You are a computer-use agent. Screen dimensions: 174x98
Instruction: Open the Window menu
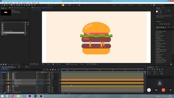point(34,3)
